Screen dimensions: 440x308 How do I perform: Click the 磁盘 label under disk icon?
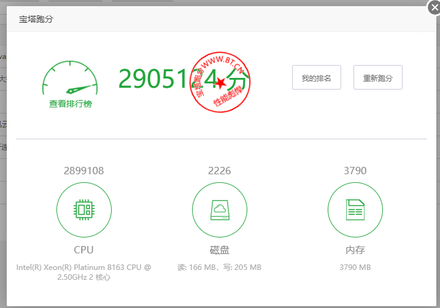click(x=220, y=250)
